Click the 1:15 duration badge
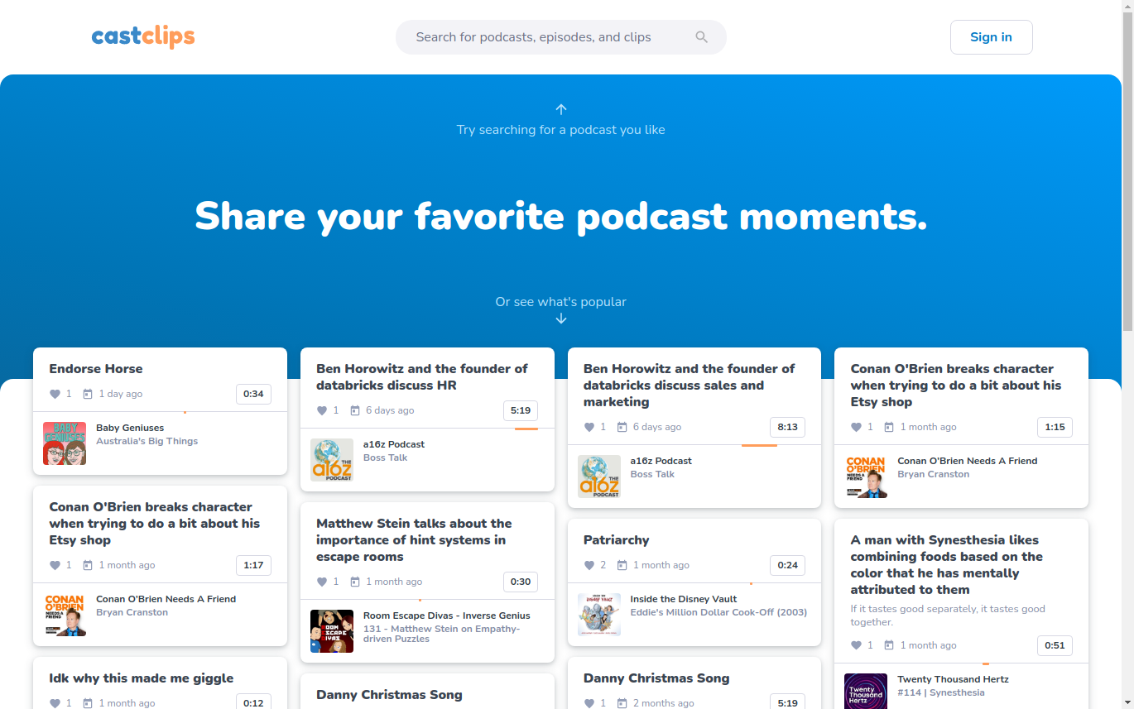The width and height of the screenshot is (1134, 709). (1055, 427)
